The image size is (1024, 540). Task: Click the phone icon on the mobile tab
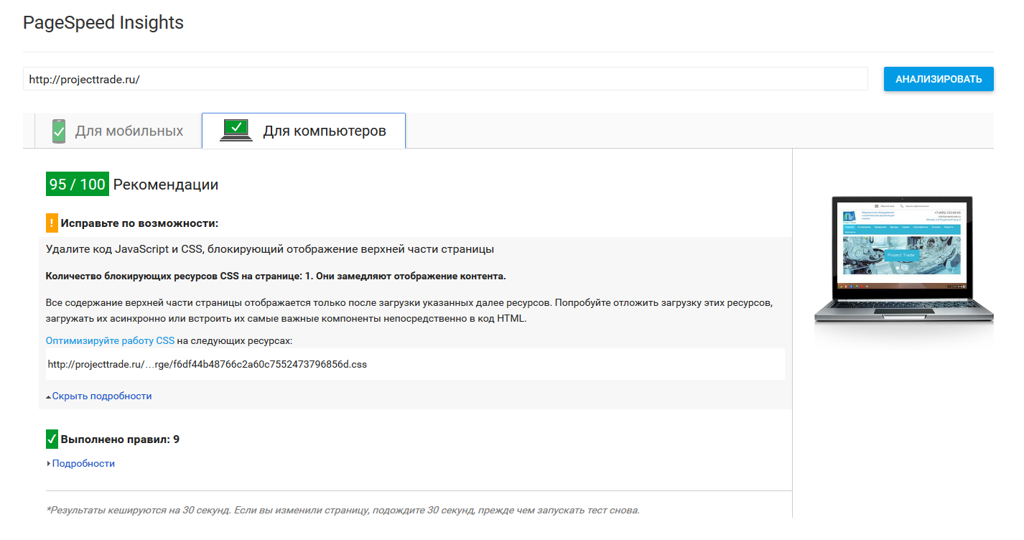pyautogui.click(x=59, y=131)
